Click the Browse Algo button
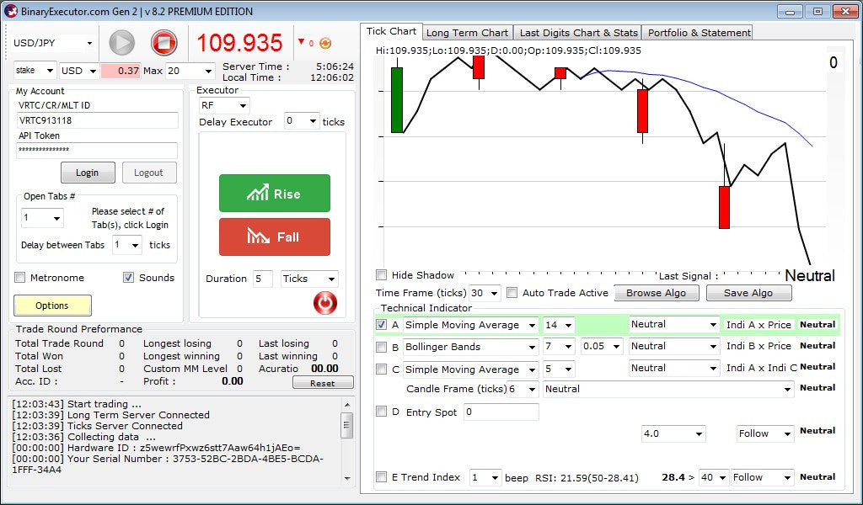863x505 pixels. pyautogui.click(x=656, y=293)
